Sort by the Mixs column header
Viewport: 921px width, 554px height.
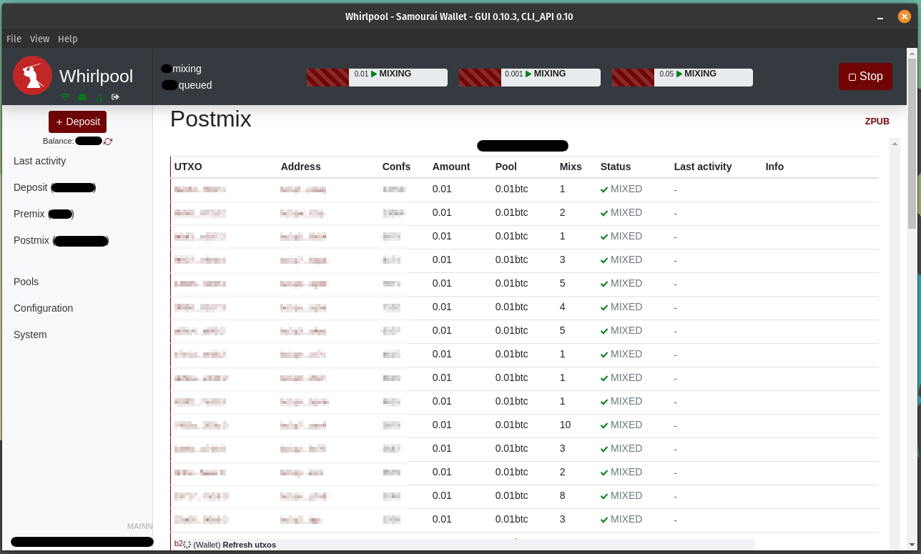(x=571, y=167)
